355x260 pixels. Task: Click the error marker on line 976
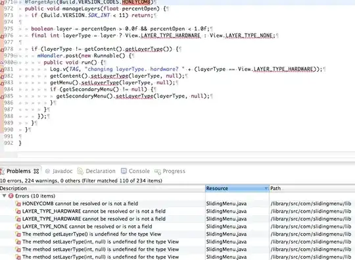tap(2, 36)
